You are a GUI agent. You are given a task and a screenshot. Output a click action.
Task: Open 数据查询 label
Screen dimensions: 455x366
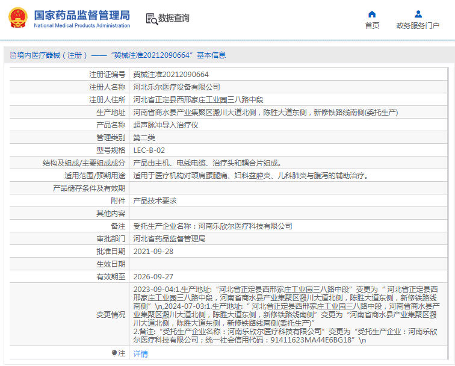point(173,18)
